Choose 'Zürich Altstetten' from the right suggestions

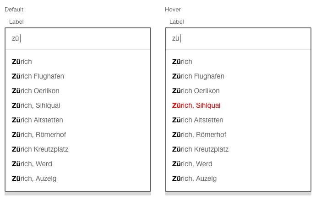click(198, 120)
